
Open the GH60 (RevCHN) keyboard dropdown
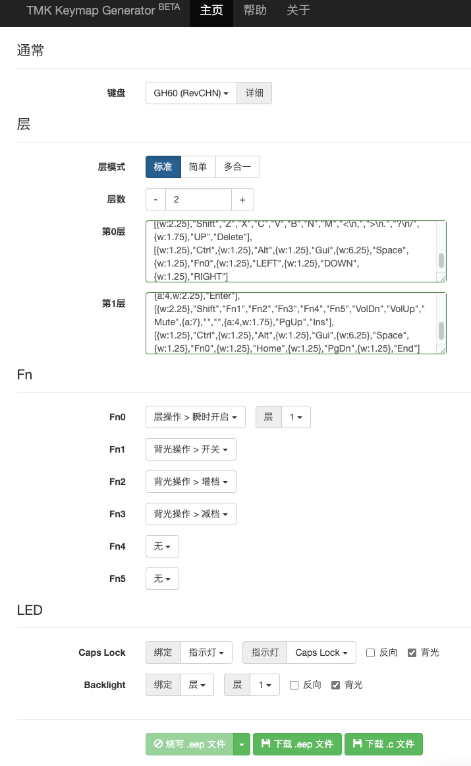pos(191,93)
